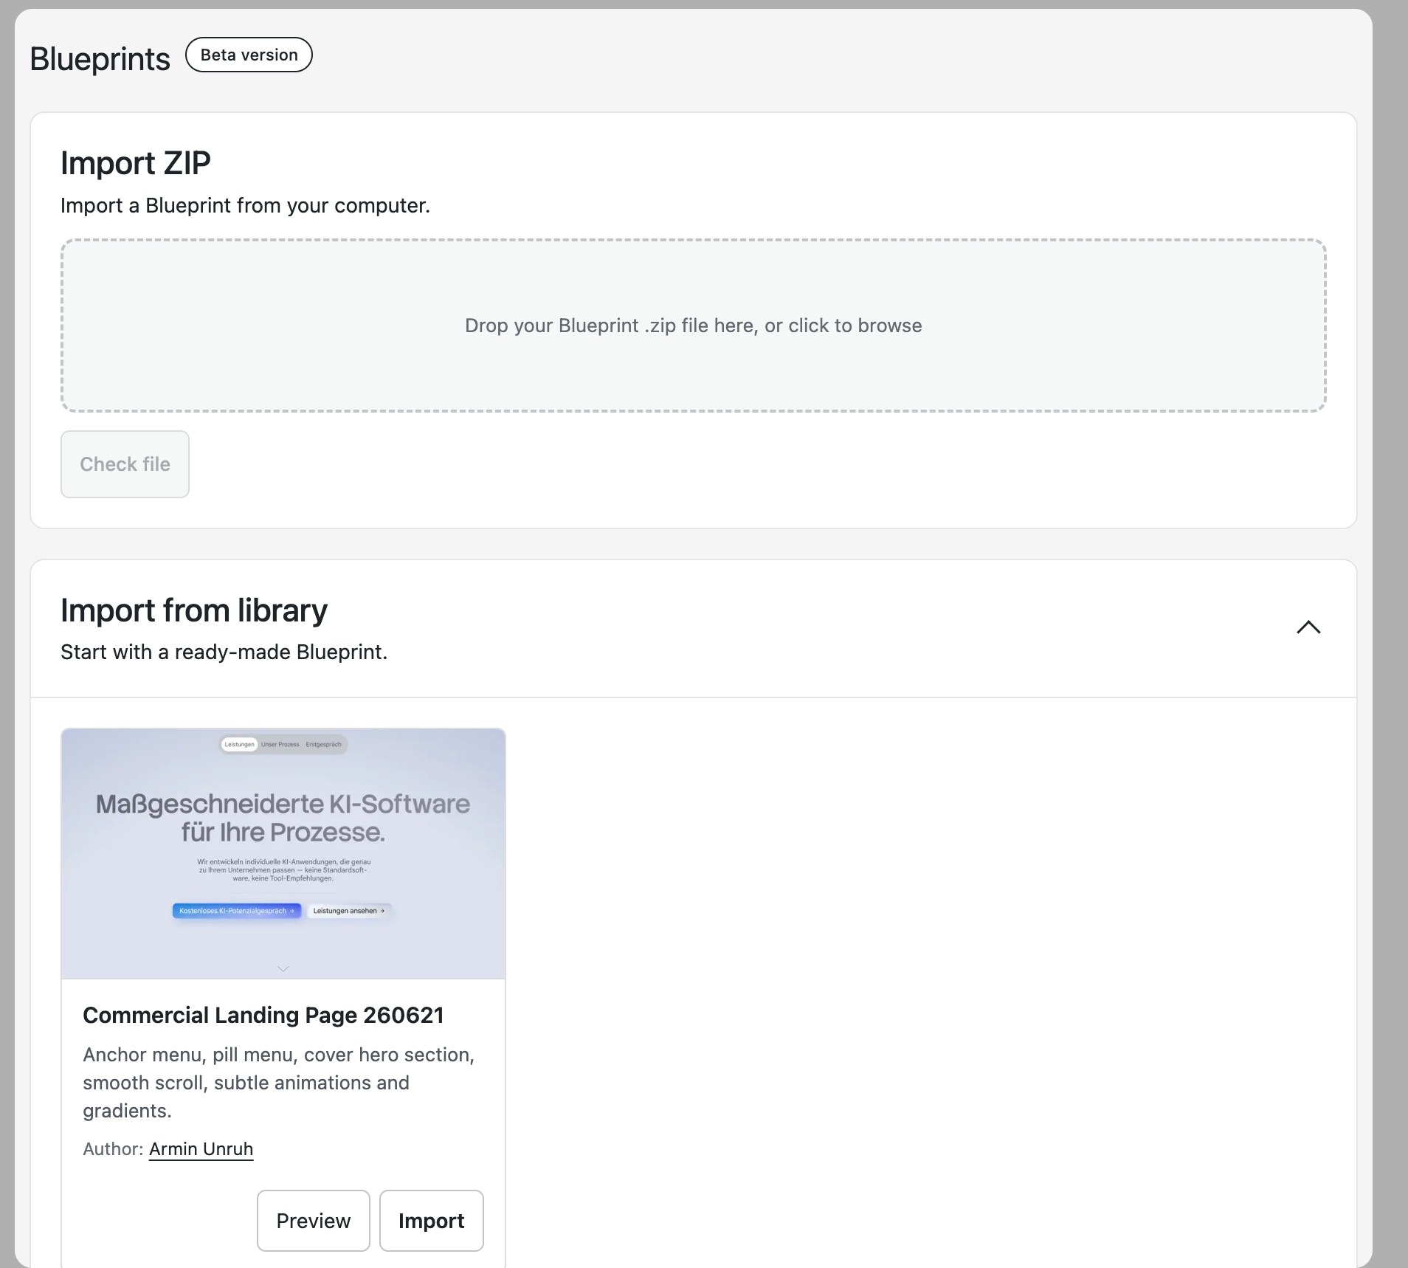The height and width of the screenshot is (1268, 1408).
Task: Click the text Import a Blueprint from your computer
Action: point(245,205)
